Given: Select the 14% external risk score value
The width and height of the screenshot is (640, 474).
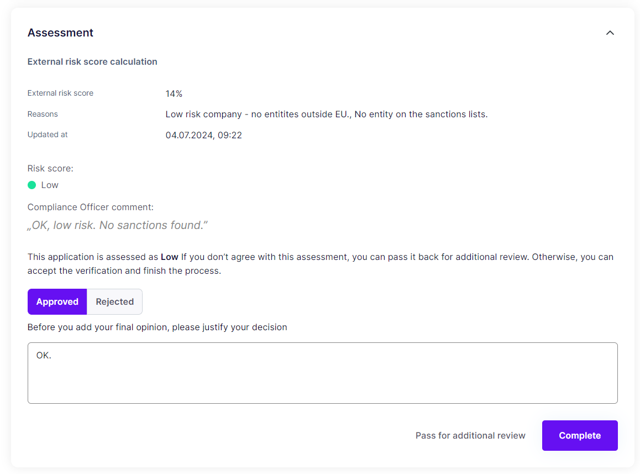Looking at the screenshot, I should [x=174, y=94].
